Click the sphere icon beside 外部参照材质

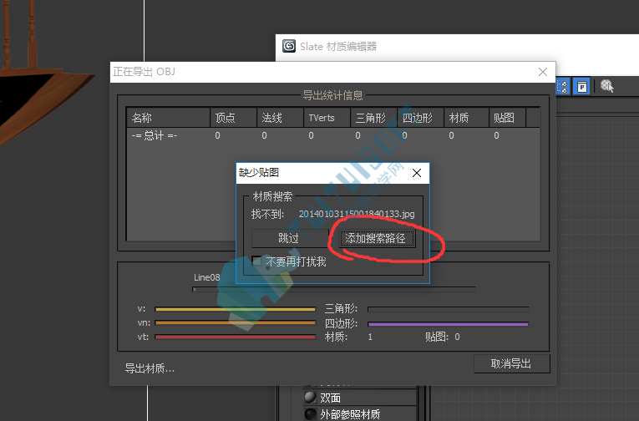pos(310,414)
